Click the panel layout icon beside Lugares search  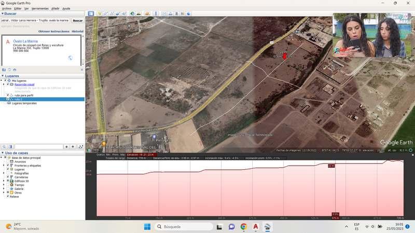[x=10, y=147]
